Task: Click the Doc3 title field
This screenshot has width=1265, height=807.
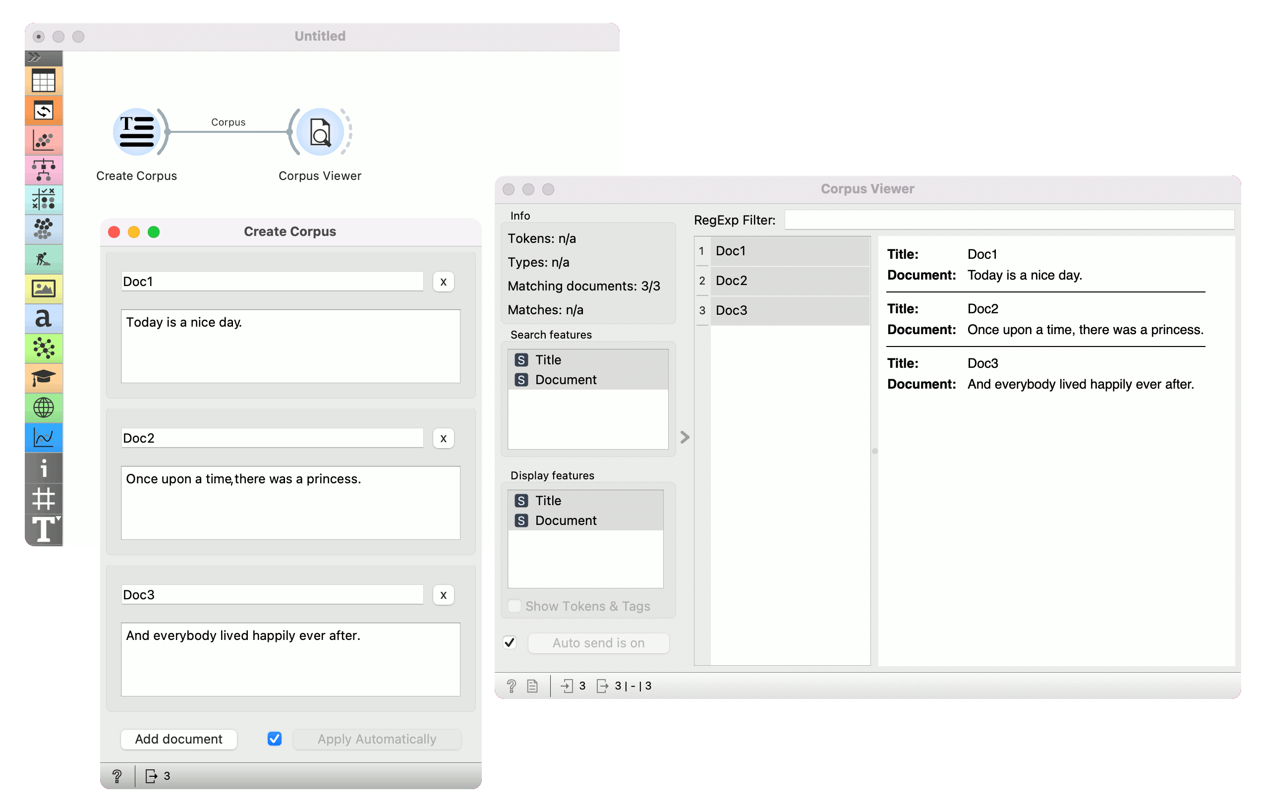Action: tap(272, 594)
